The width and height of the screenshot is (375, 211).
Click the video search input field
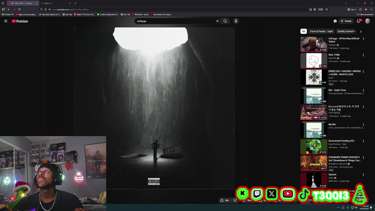[x=175, y=21]
